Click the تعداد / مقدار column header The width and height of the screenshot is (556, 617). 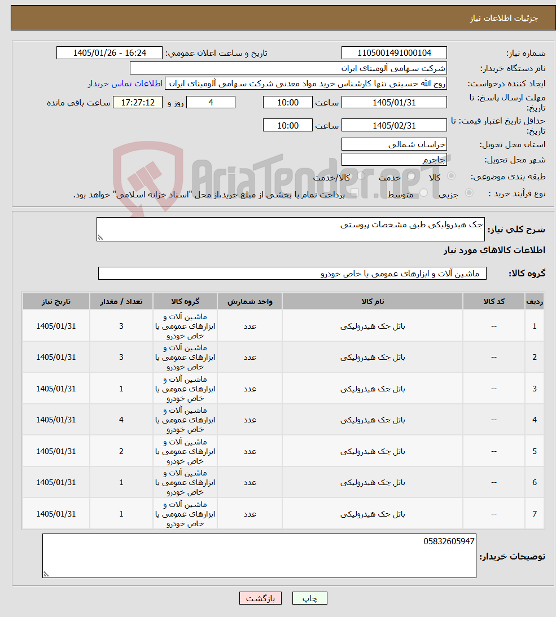point(121,301)
